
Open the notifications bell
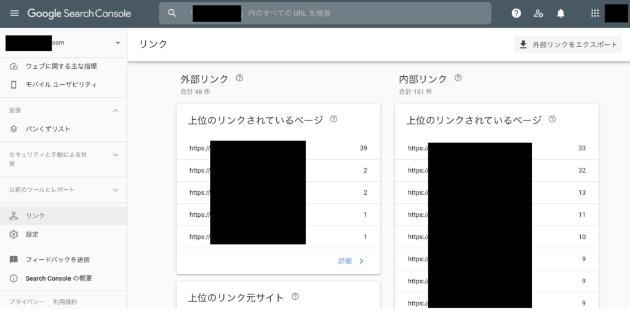point(560,13)
